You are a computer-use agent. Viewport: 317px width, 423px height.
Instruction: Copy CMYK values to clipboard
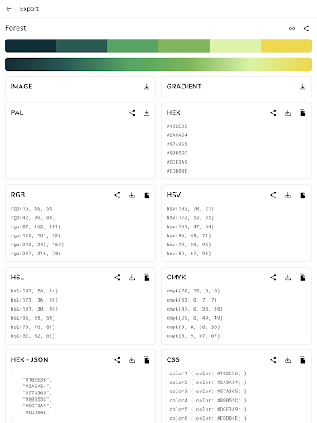point(302,278)
